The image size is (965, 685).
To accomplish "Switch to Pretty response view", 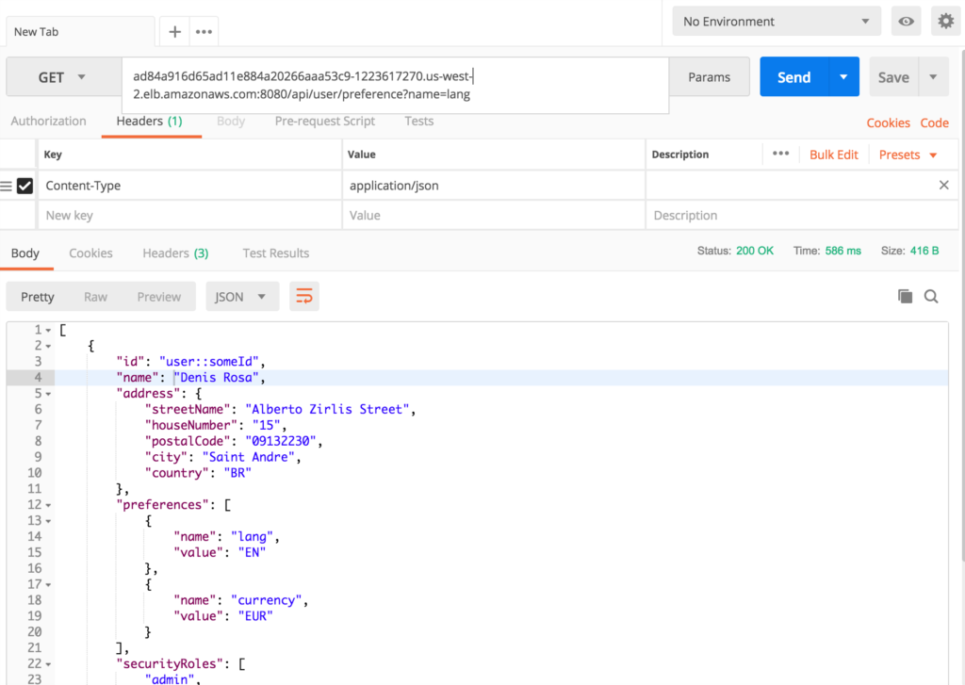I will pyautogui.click(x=38, y=297).
